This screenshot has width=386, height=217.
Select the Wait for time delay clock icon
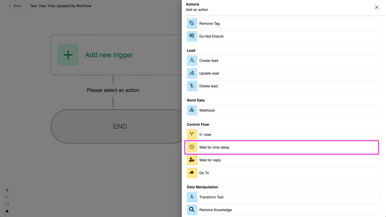(192, 147)
